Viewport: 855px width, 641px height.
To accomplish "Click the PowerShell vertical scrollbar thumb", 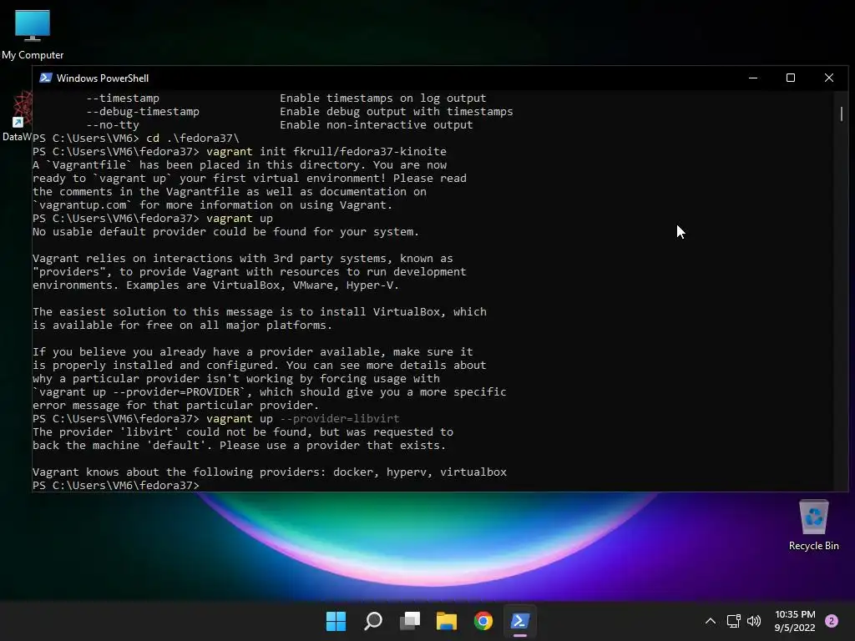I will (842, 114).
